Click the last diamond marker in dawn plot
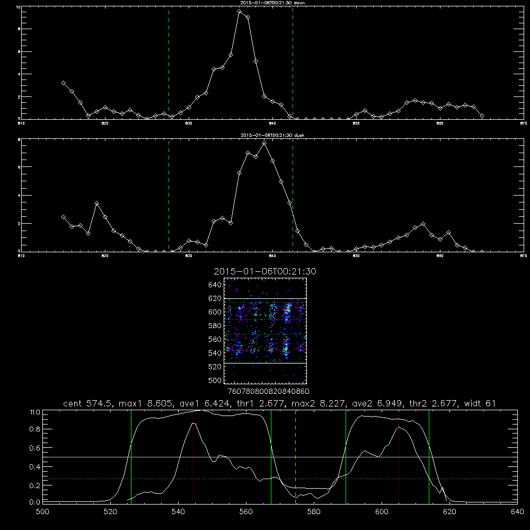This screenshot has width=530, height=530. click(x=482, y=116)
